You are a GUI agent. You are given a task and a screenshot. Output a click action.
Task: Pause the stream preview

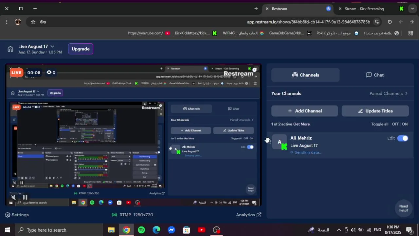click(25, 197)
